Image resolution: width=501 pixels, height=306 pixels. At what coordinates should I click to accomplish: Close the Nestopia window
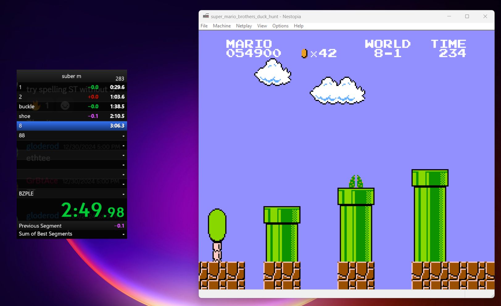485,16
